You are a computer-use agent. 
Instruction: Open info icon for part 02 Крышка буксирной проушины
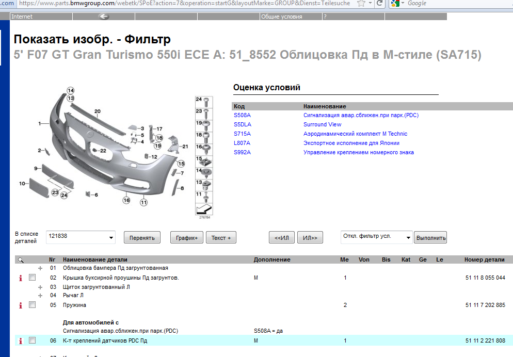point(21,278)
